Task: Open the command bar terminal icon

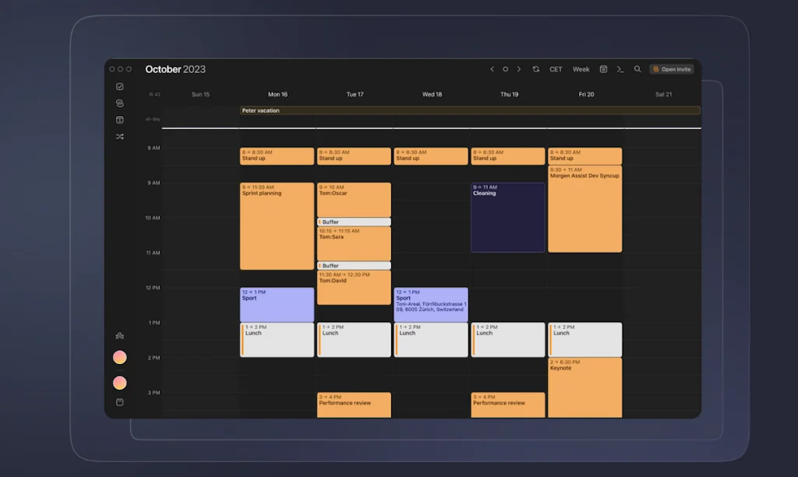Action: coord(620,69)
